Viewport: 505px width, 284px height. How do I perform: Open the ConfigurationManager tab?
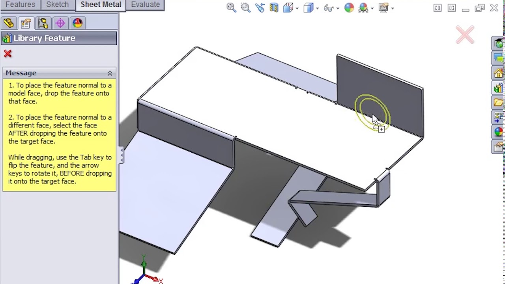(43, 23)
